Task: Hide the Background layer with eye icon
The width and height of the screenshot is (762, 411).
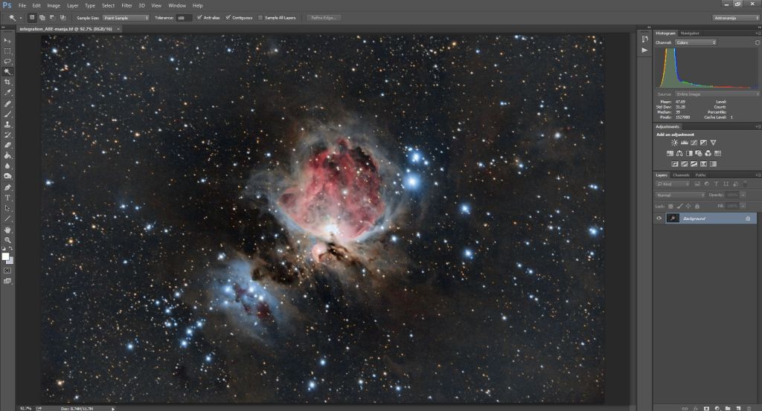Action: coord(659,219)
